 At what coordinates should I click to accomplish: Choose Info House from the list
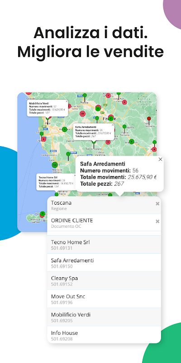pyautogui.click(x=104, y=335)
